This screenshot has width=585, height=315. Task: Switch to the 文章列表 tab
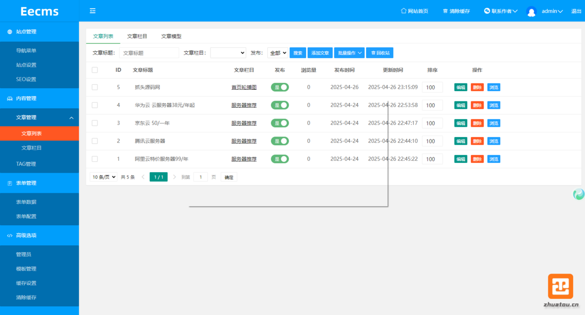point(103,37)
